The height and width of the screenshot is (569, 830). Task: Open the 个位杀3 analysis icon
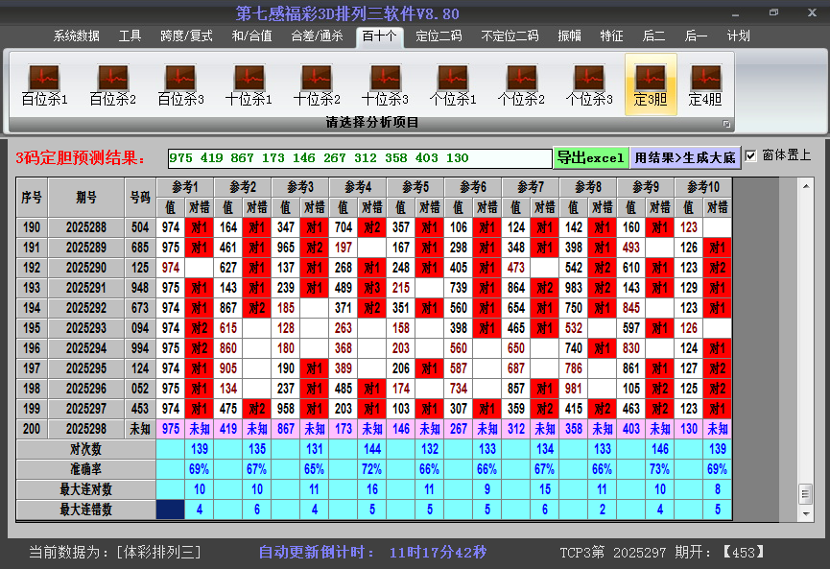[589, 84]
